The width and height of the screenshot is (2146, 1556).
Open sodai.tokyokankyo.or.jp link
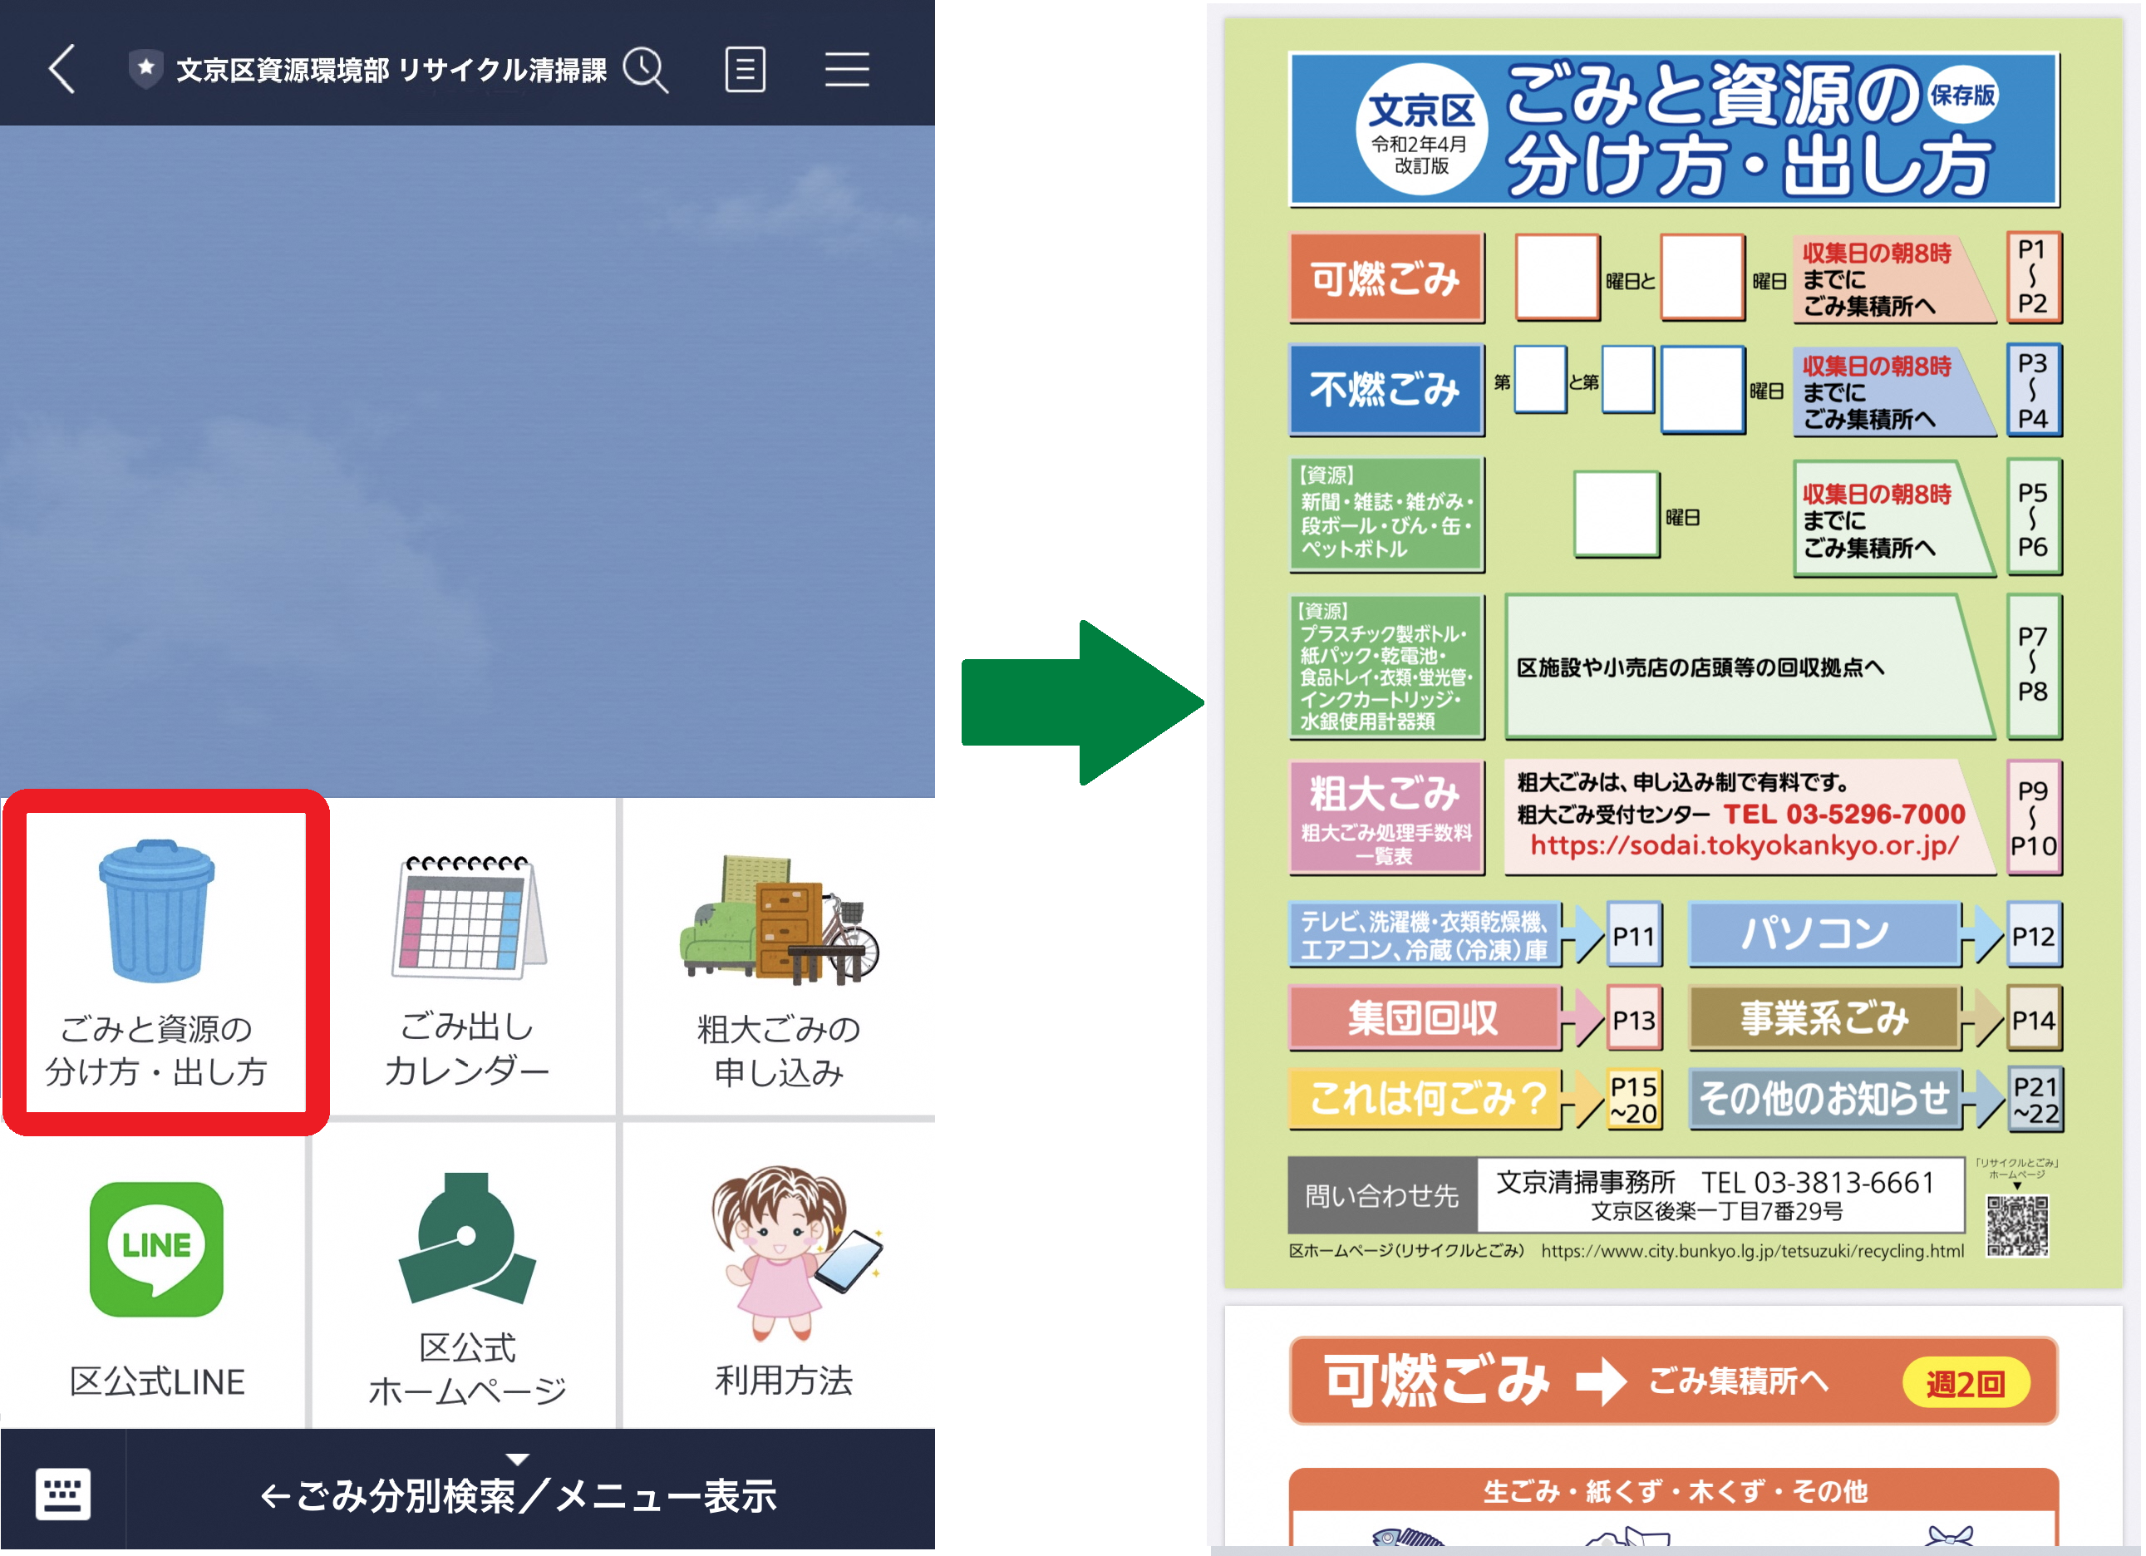click(x=1745, y=846)
